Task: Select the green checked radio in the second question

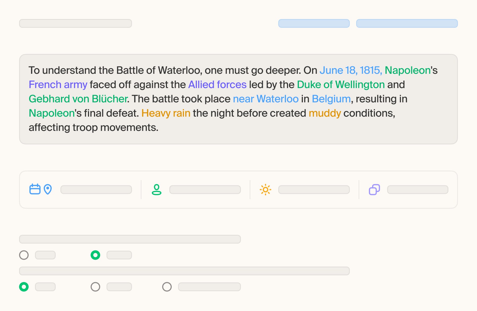Action: [x=24, y=287]
